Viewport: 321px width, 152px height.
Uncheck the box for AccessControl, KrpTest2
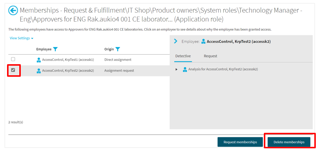[13, 70]
